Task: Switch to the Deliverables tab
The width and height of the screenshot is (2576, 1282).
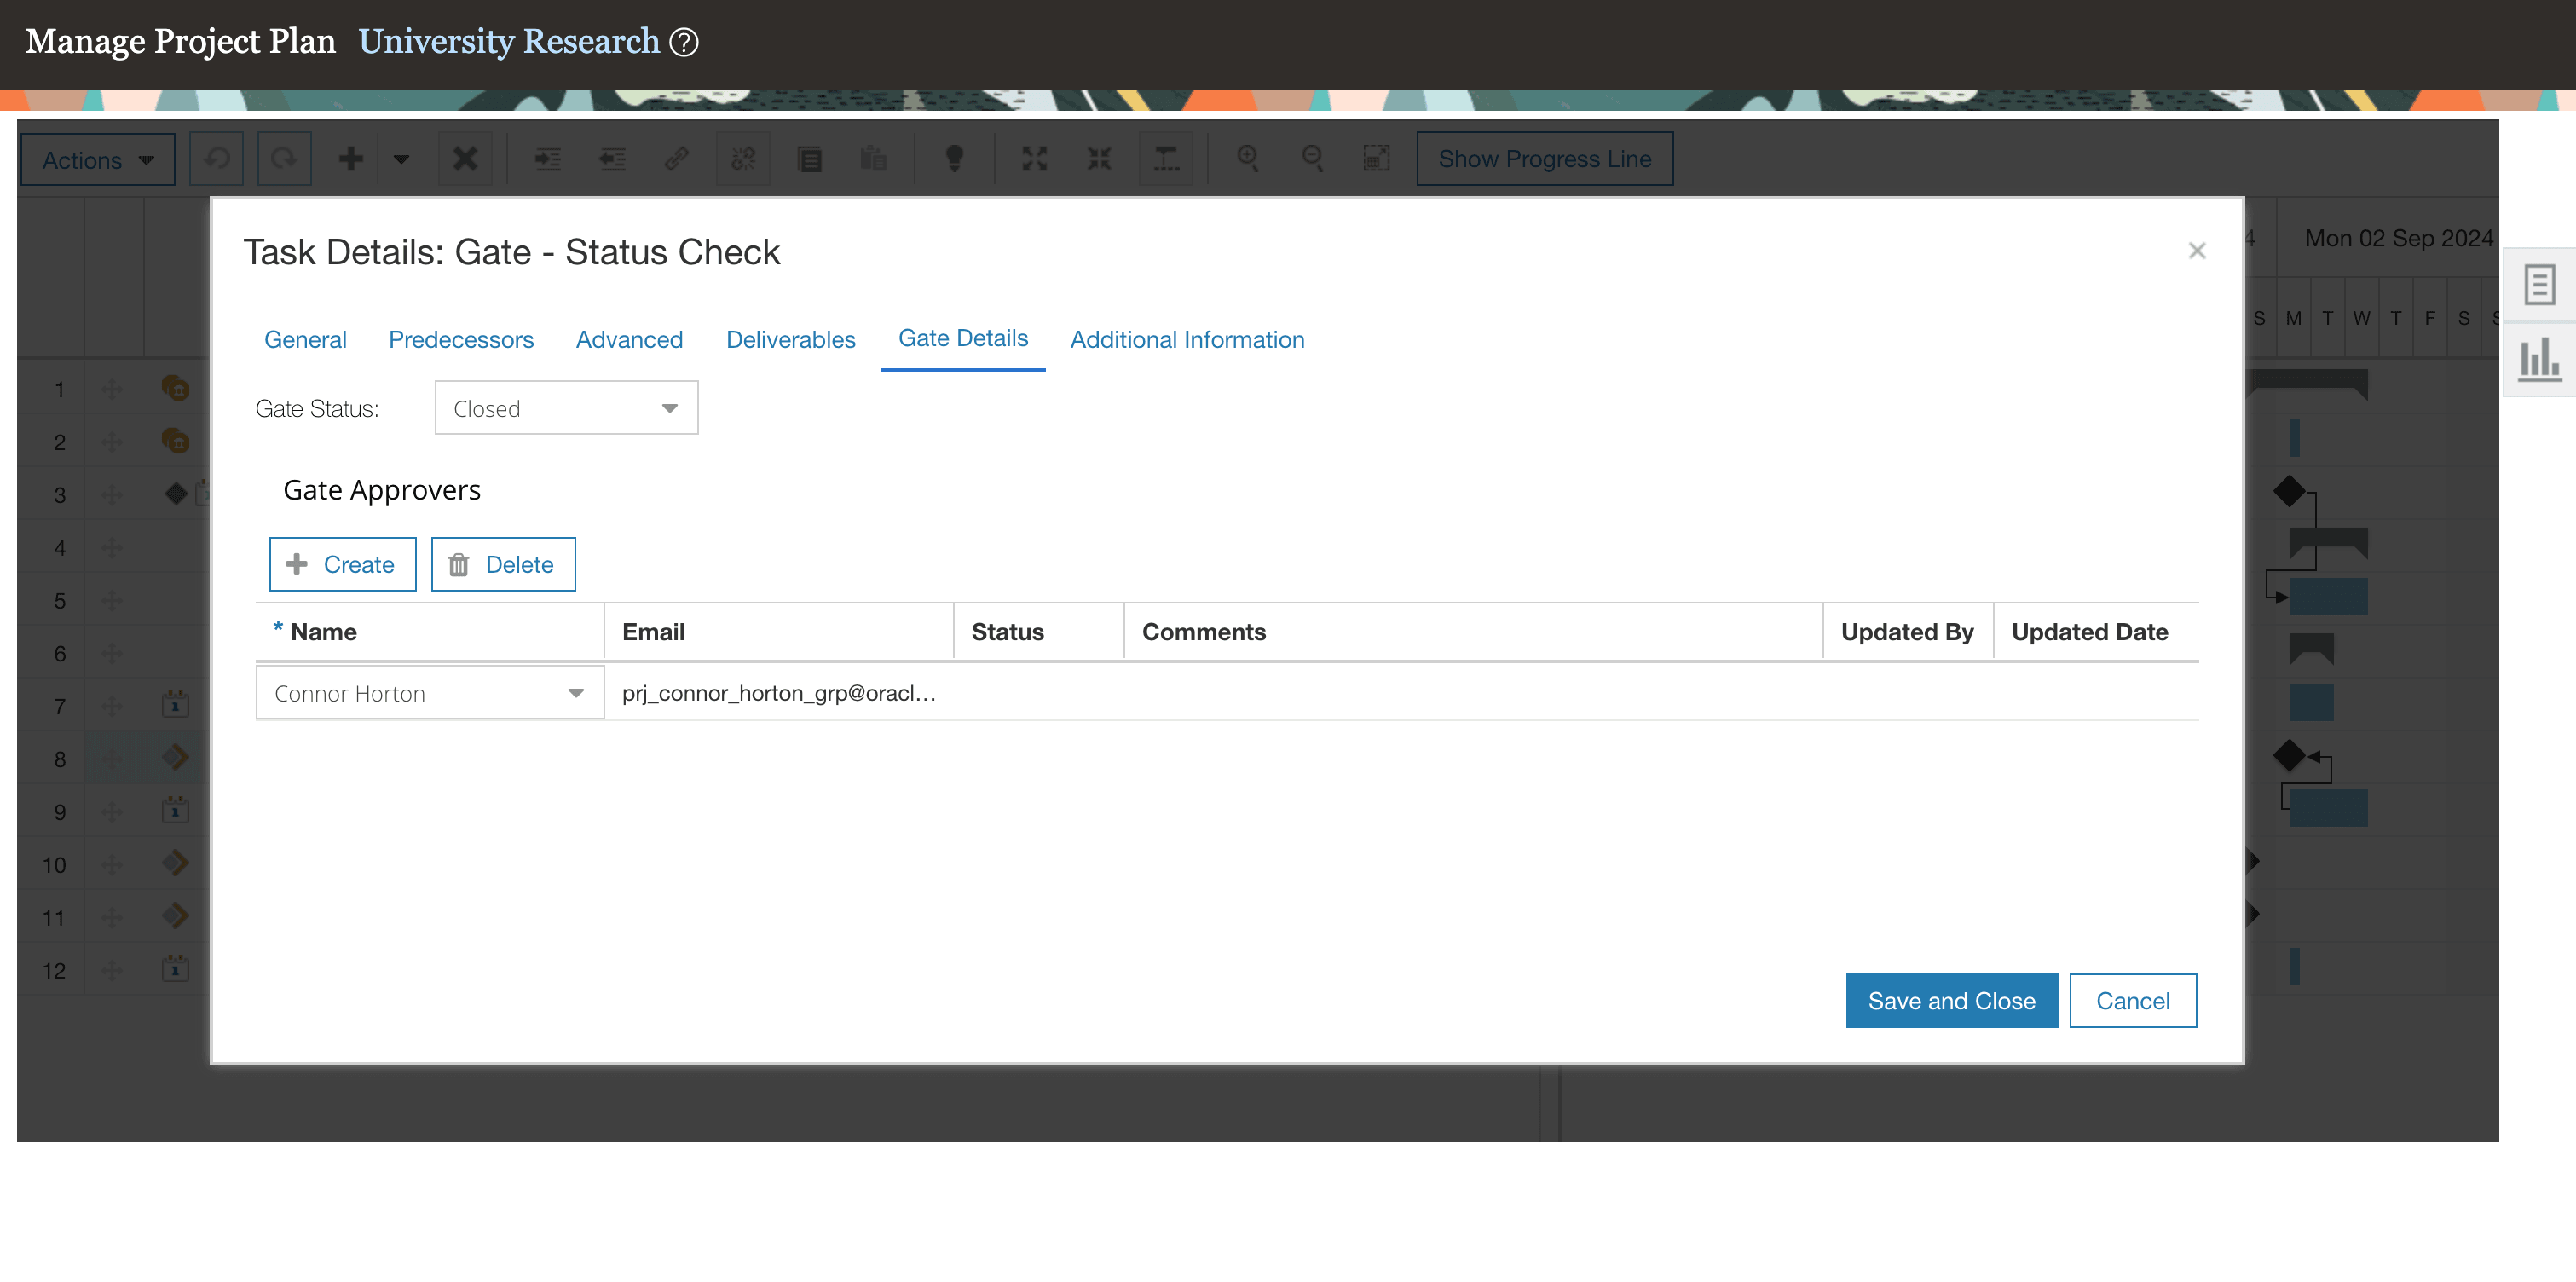Action: [x=790, y=340]
